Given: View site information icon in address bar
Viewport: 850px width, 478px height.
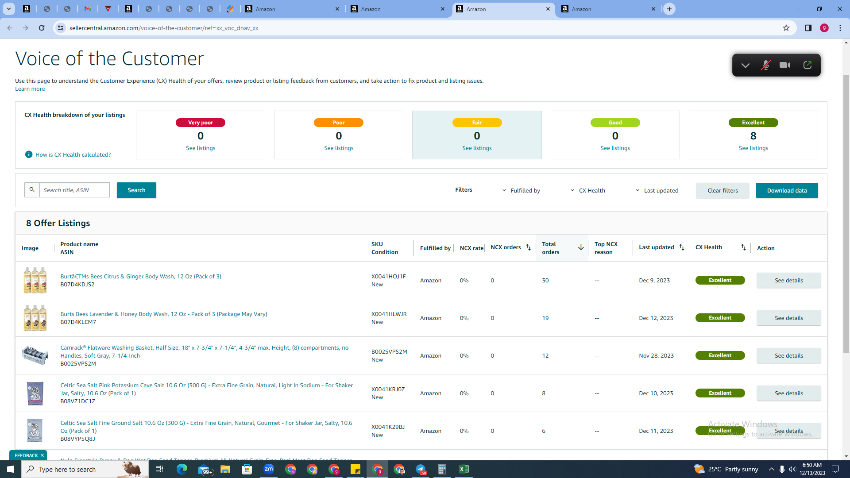Looking at the screenshot, I should 61,28.
